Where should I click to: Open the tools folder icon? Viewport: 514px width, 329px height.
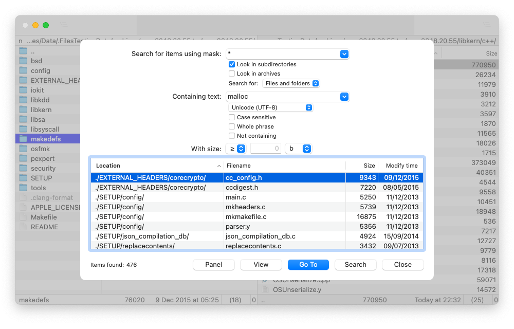point(23,188)
